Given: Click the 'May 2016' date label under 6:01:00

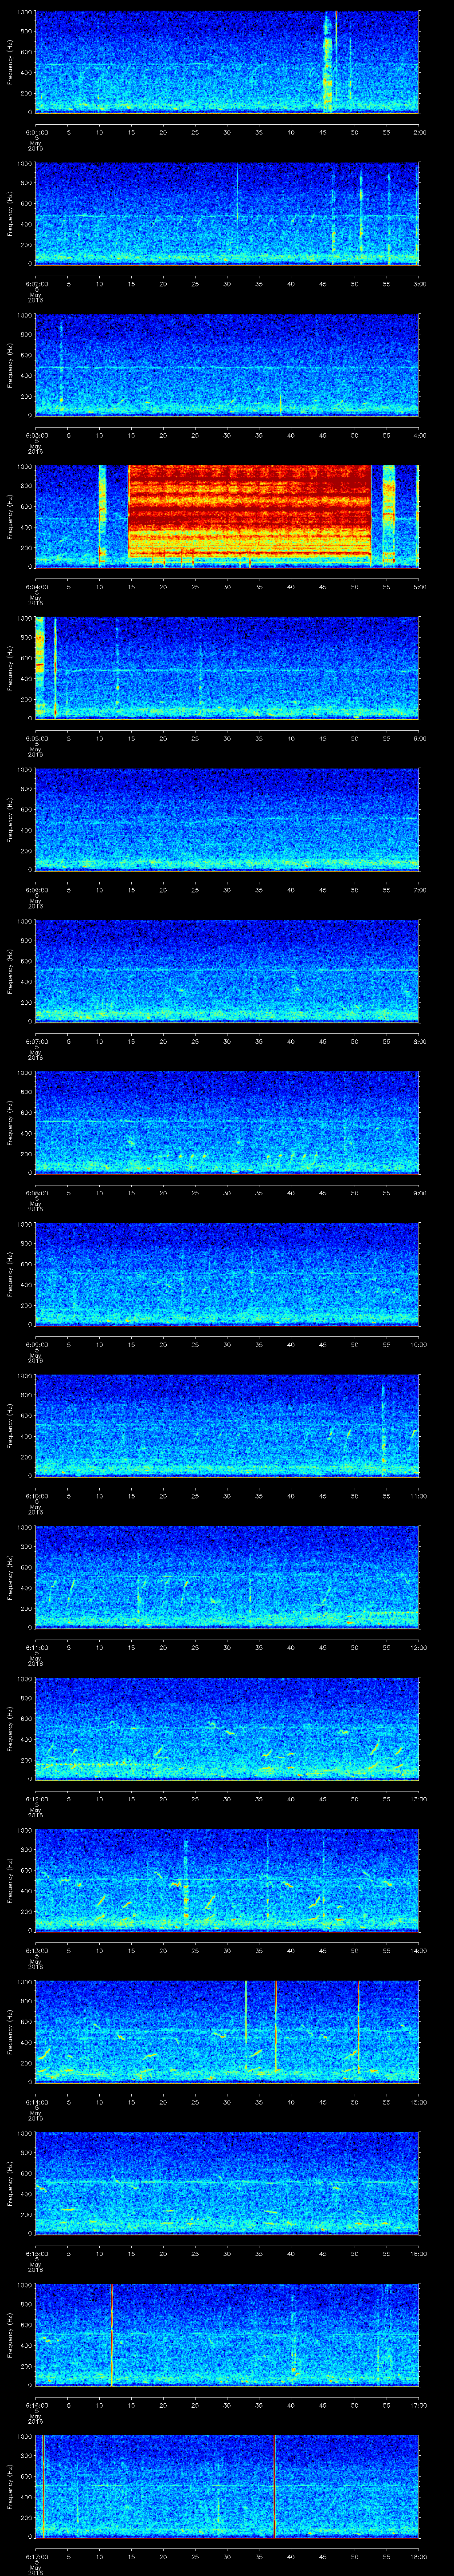Looking at the screenshot, I should pos(36,145).
